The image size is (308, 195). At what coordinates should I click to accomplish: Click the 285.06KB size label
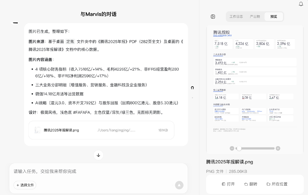click(238, 171)
